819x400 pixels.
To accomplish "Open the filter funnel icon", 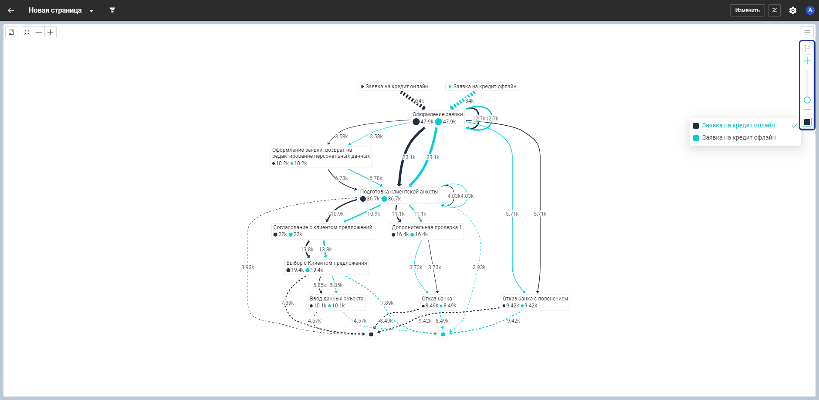I will click(112, 10).
